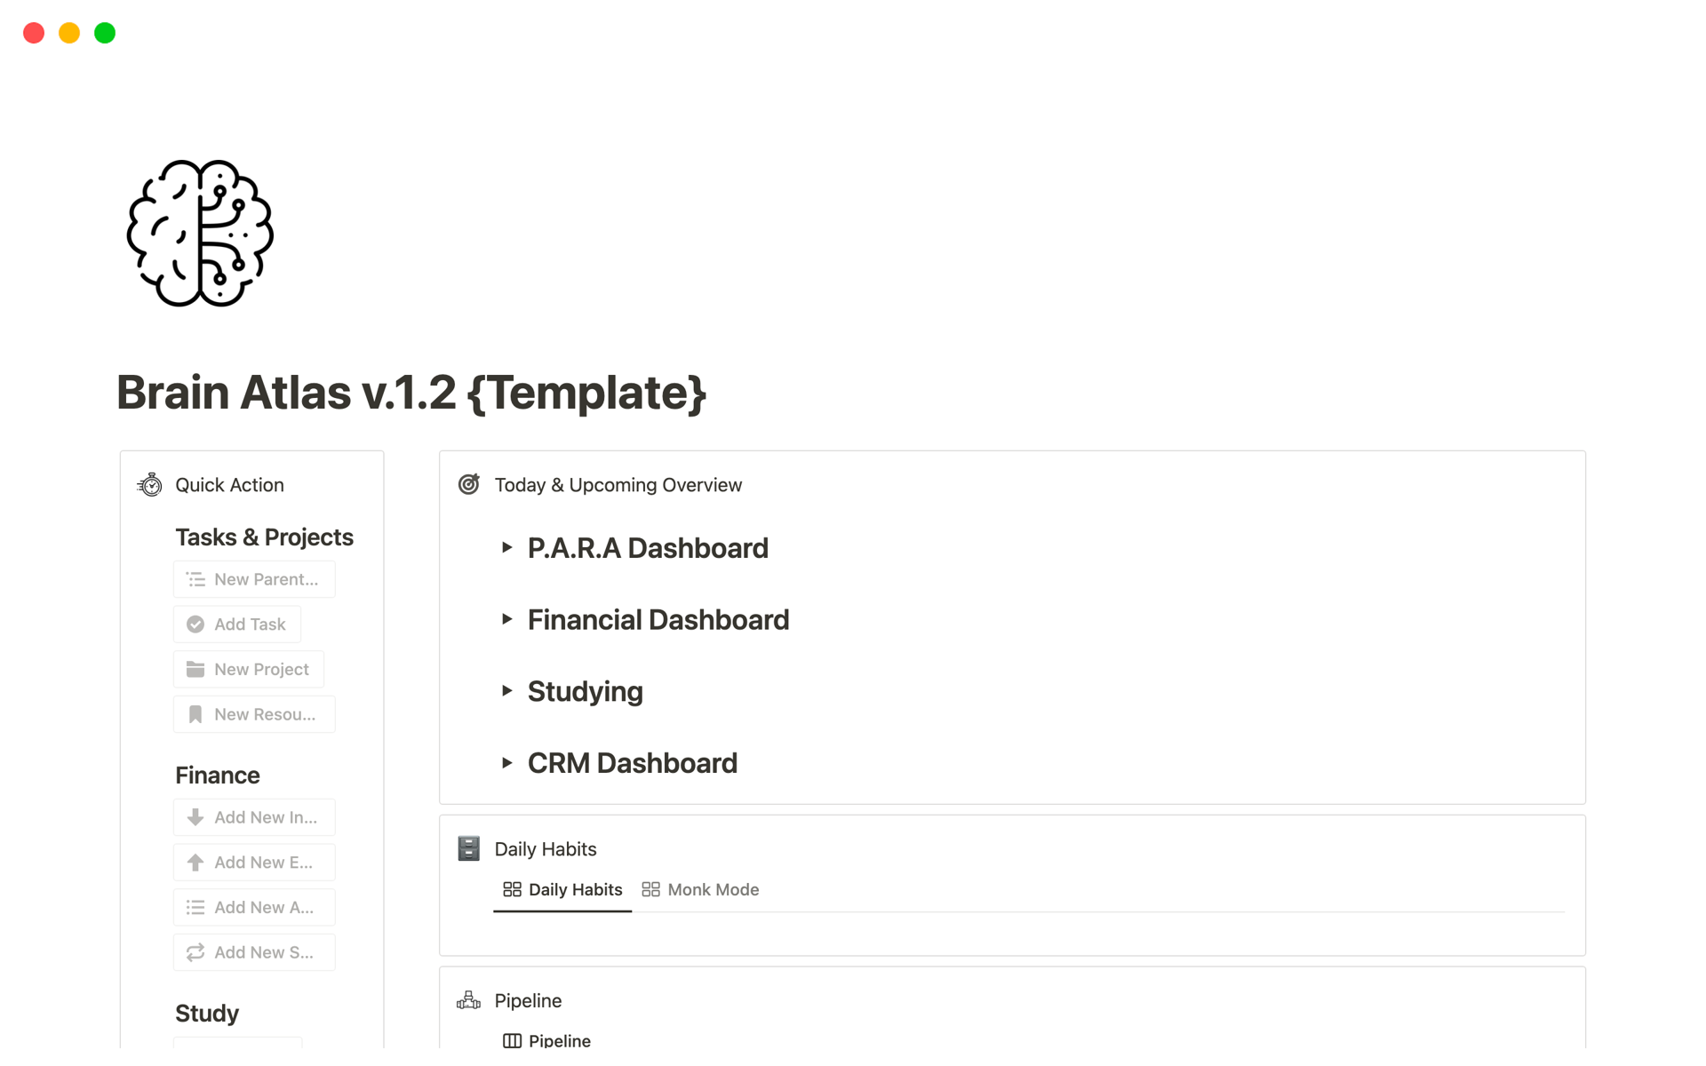Click the Pipeline heading icon
The image size is (1706, 1066).
pyautogui.click(x=468, y=1000)
